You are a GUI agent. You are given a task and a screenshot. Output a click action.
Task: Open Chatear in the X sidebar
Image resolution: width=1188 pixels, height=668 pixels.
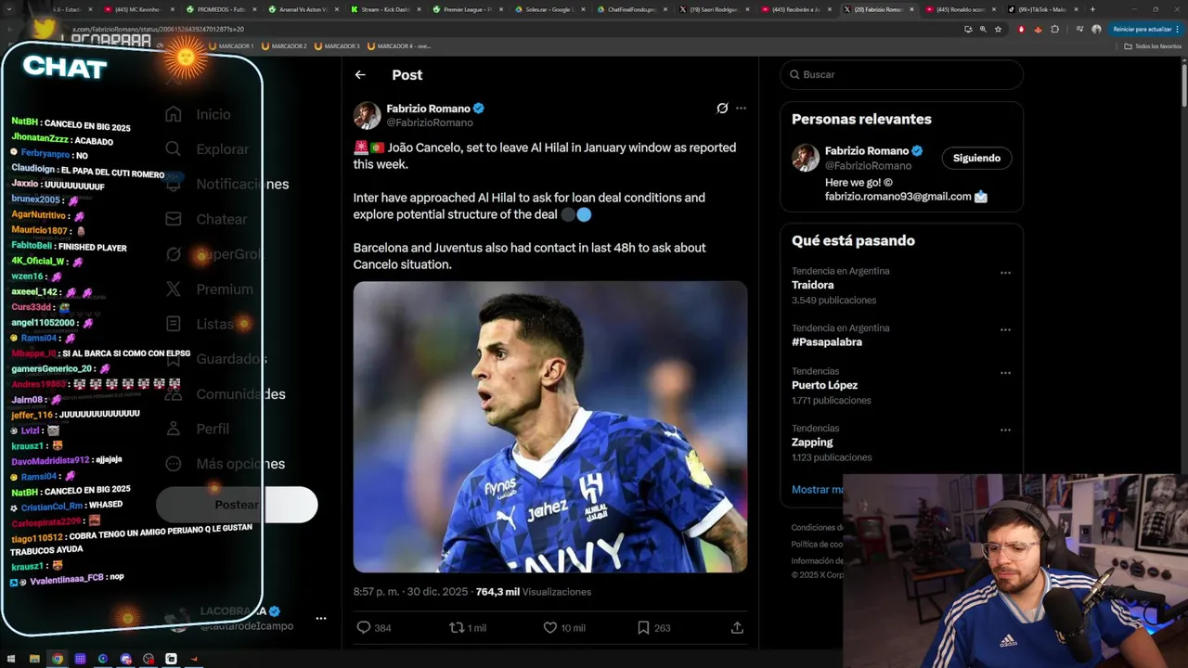(x=206, y=219)
